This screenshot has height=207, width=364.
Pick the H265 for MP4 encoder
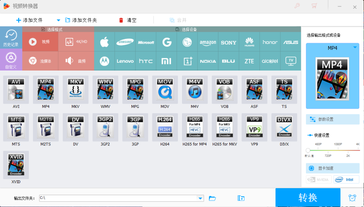point(194,127)
